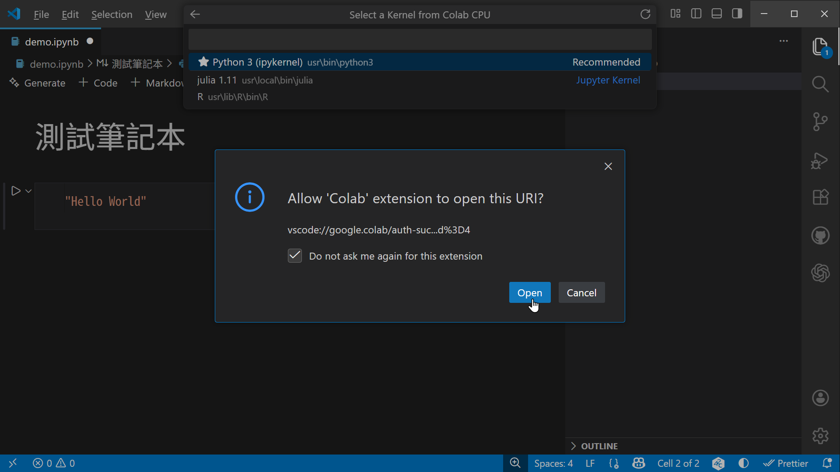The height and width of the screenshot is (472, 840).
Task: Select Python 3 (ipykernel) kernel
Action: [x=420, y=62]
